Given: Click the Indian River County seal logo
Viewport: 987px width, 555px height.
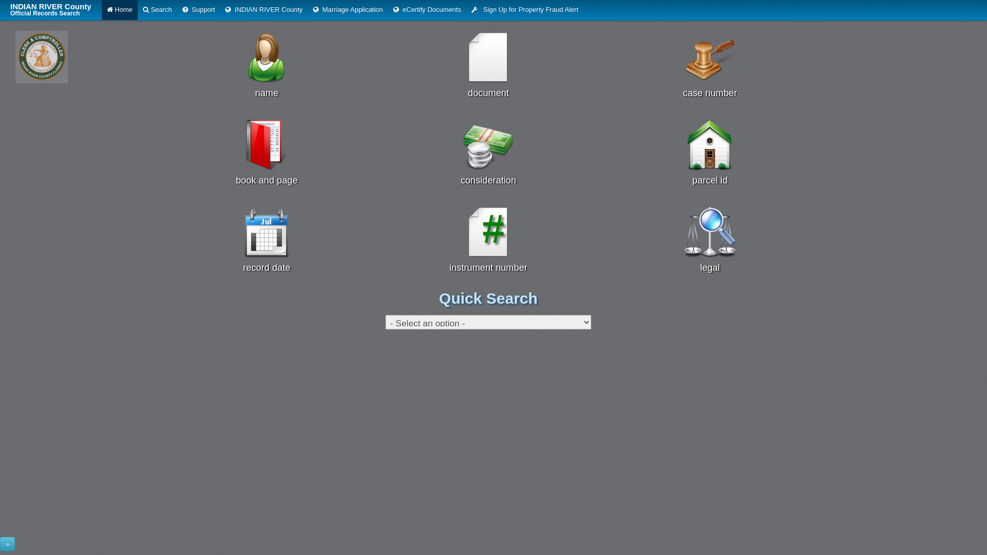Looking at the screenshot, I should click(x=41, y=56).
